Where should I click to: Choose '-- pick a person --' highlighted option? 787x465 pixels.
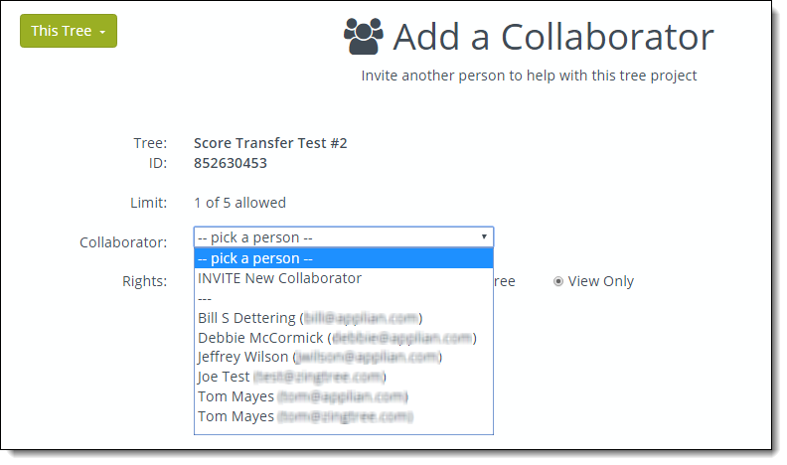pos(344,258)
